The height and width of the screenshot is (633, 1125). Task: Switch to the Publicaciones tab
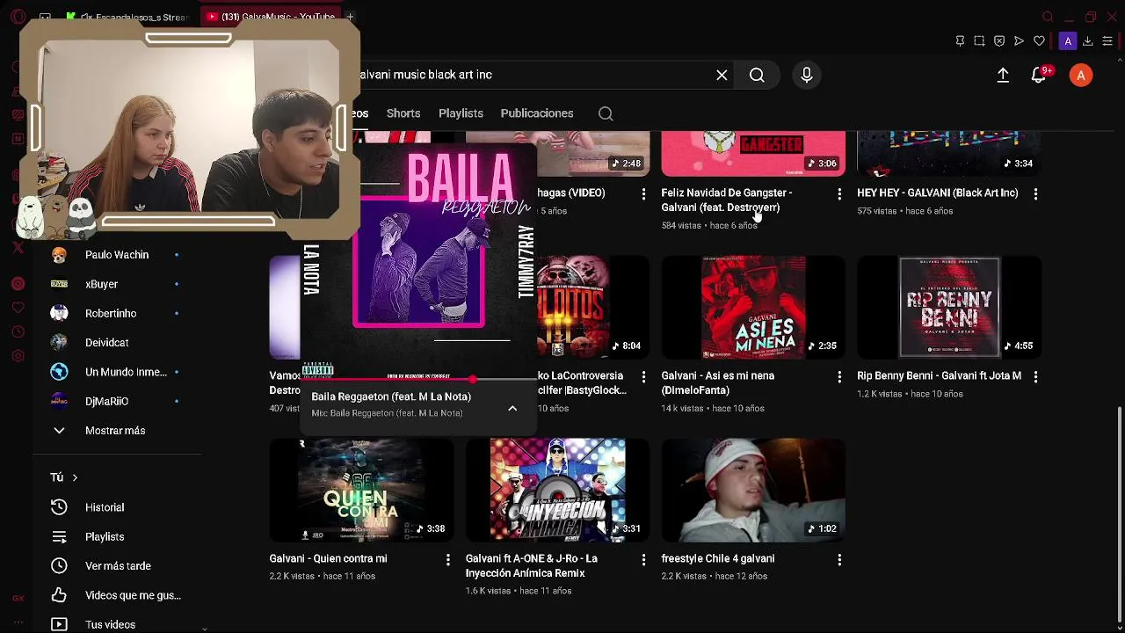pyautogui.click(x=537, y=113)
